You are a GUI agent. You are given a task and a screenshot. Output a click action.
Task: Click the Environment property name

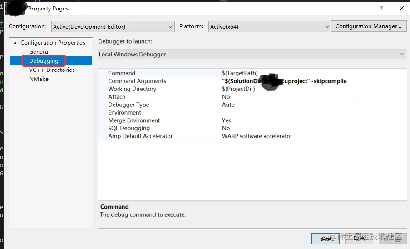click(125, 112)
